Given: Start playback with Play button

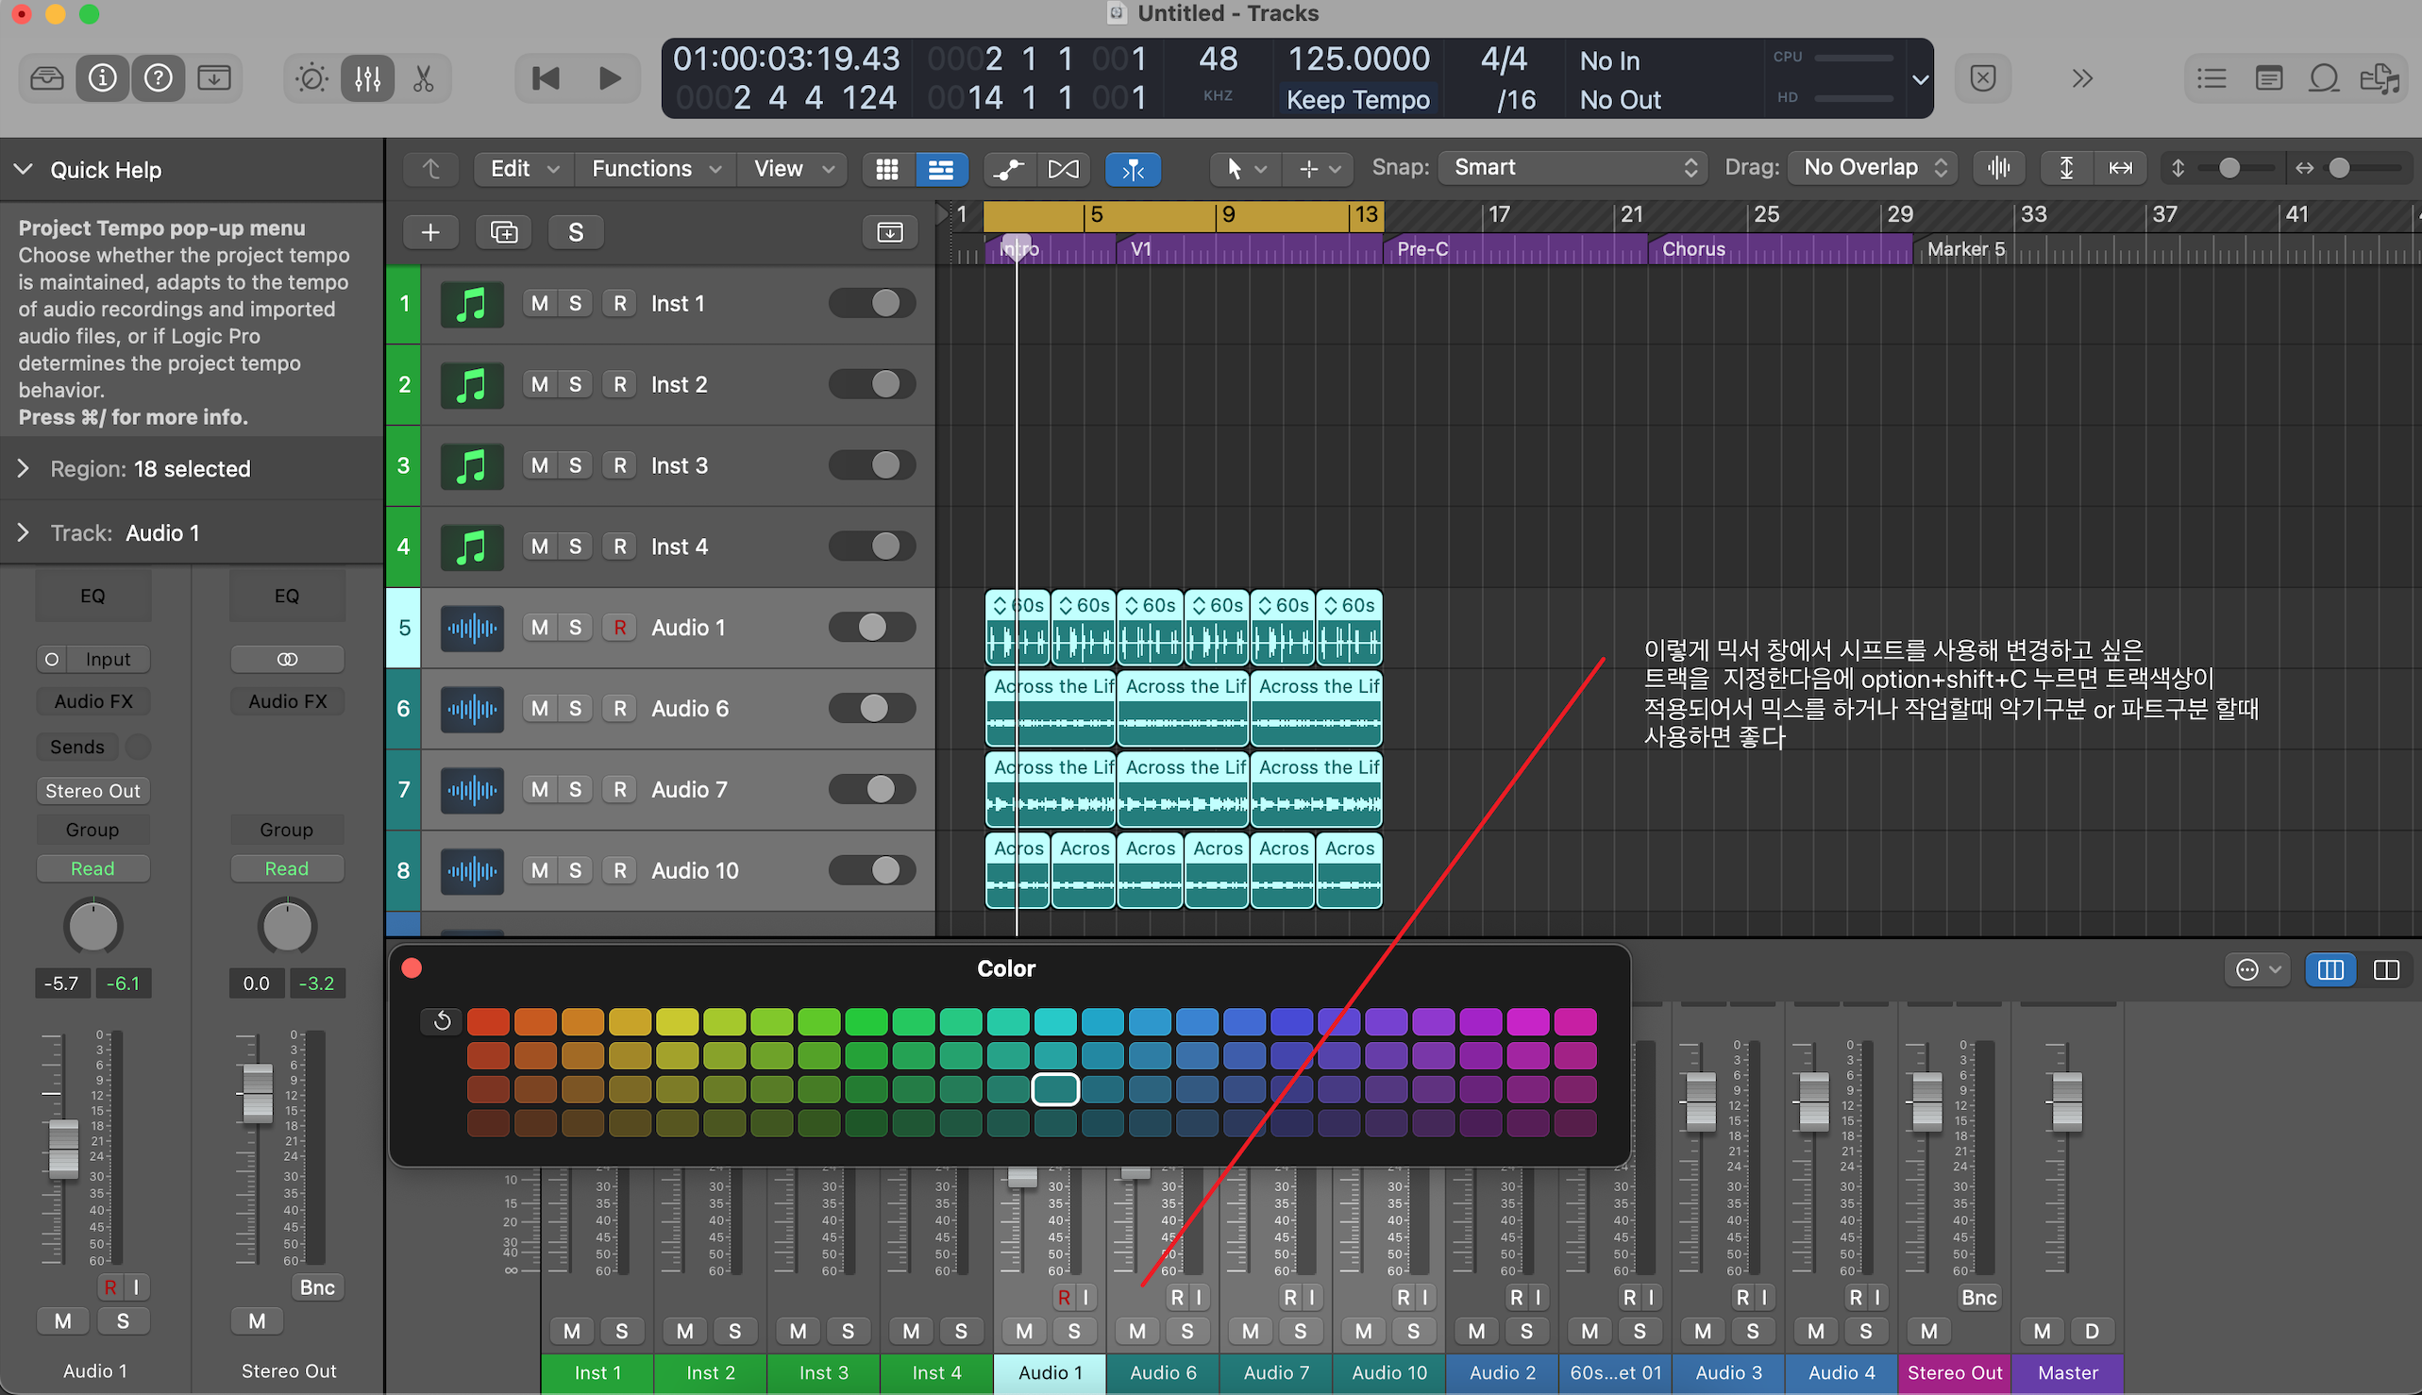Looking at the screenshot, I should 610,77.
